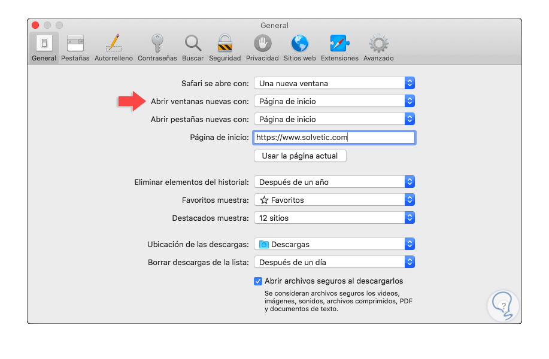Expand the Abrir ventanas nuevas con dropdown

click(x=335, y=101)
